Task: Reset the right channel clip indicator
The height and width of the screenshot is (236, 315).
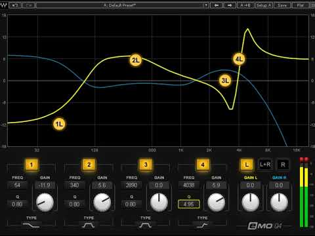Action: [x=306, y=159]
